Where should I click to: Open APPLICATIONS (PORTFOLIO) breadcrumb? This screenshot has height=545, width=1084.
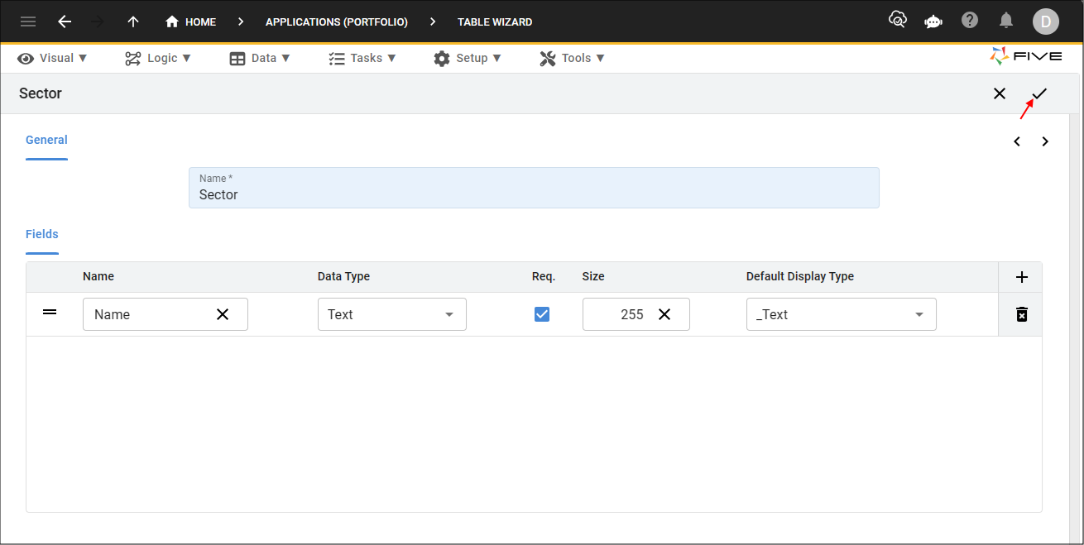pyautogui.click(x=337, y=22)
